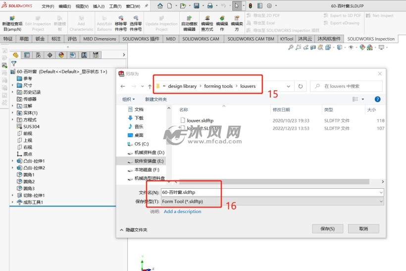Click New Inspection Project icon
The height and width of the screenshot is (271, 406).
(x=12, y=23)
